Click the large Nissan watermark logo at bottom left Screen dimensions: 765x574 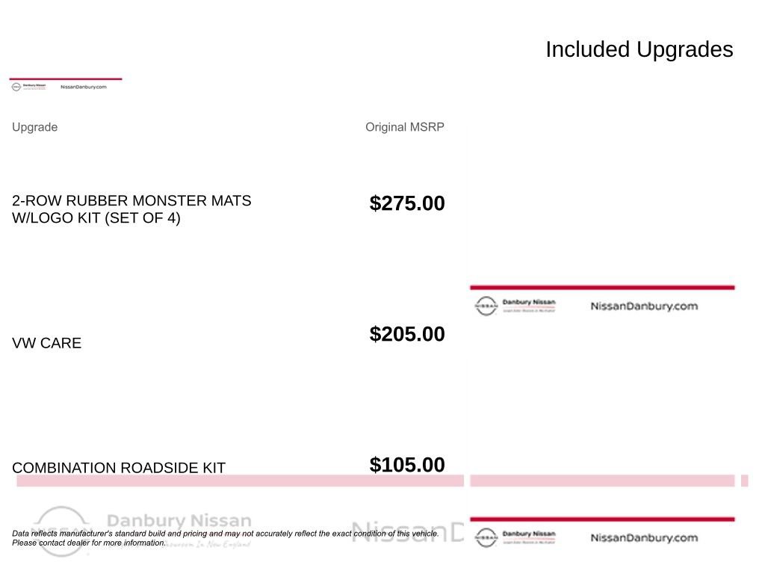[61, 531]
